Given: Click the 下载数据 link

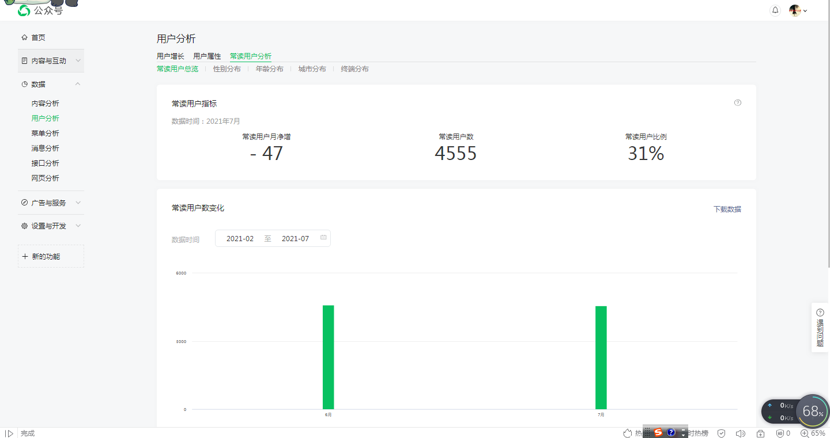Looking at the screenshot, I should pos(727,209).
